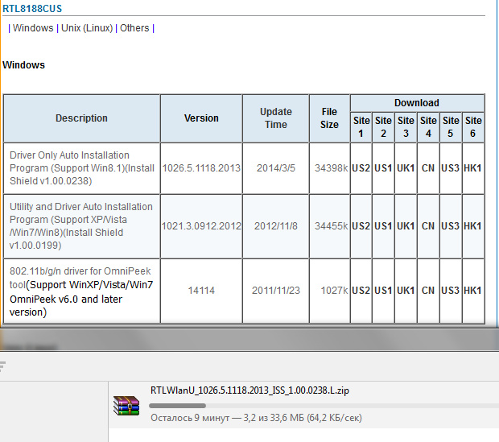This screenshot has height=442, width=499.
Task: Click the Version column header
Action: tap(201, 118)
